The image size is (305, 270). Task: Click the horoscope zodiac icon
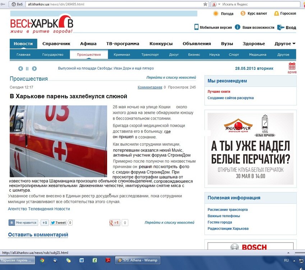276,13
